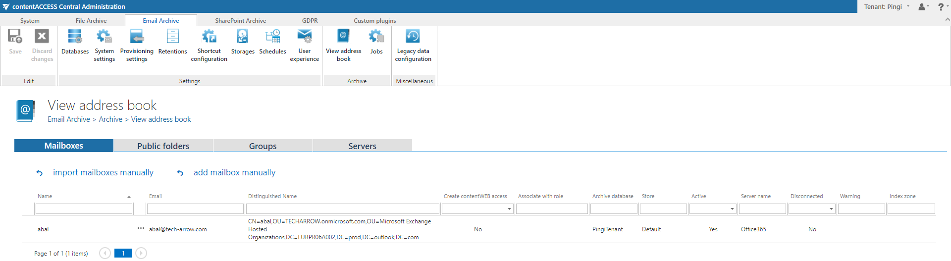The image size is (951, 261).
Task: Click the add mailbox manually link
Action: (234, 172)
